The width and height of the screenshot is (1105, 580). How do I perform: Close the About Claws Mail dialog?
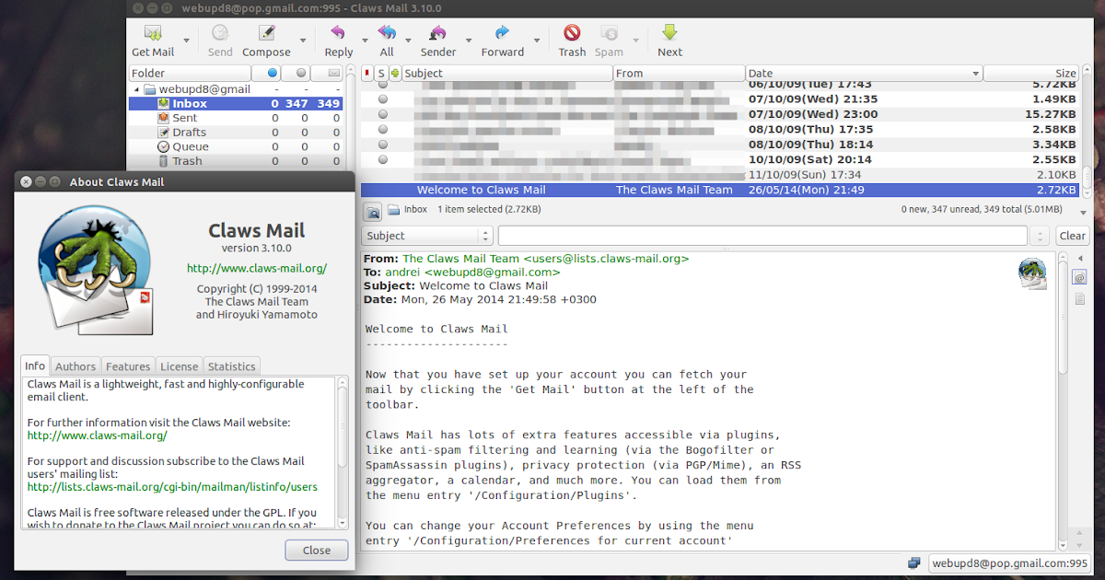click(316, 550)
